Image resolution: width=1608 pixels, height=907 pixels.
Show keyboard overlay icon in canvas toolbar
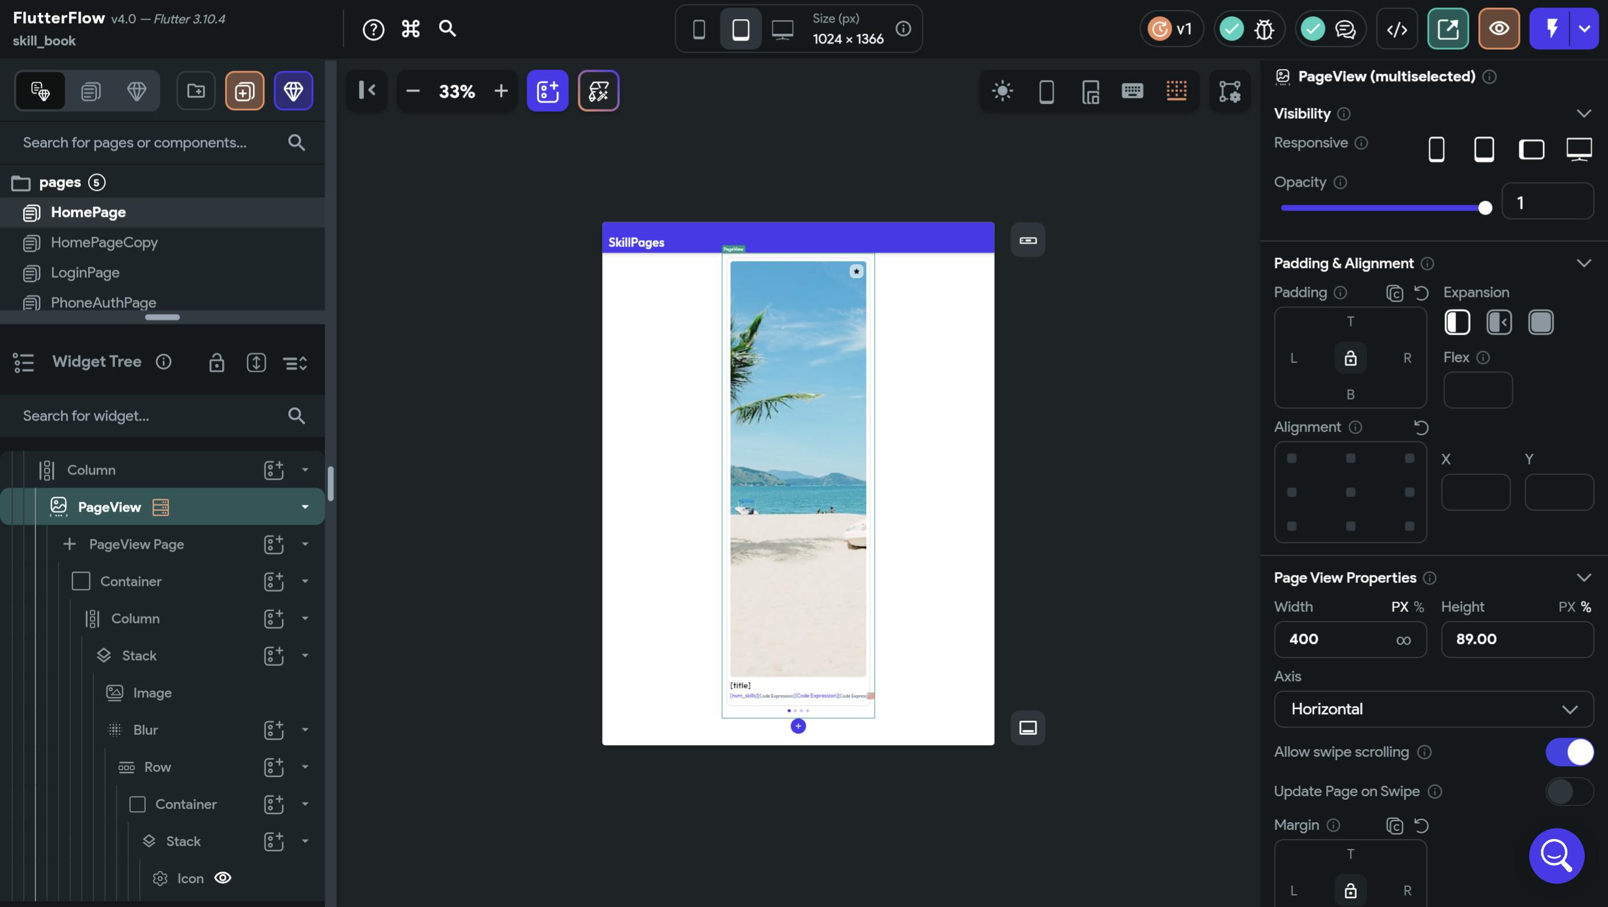[1132, 91]
